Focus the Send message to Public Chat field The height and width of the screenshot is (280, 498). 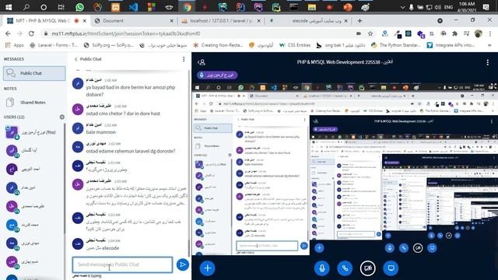(x=122, y=264)
